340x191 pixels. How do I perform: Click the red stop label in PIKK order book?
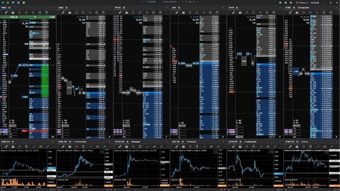point(24,131)
